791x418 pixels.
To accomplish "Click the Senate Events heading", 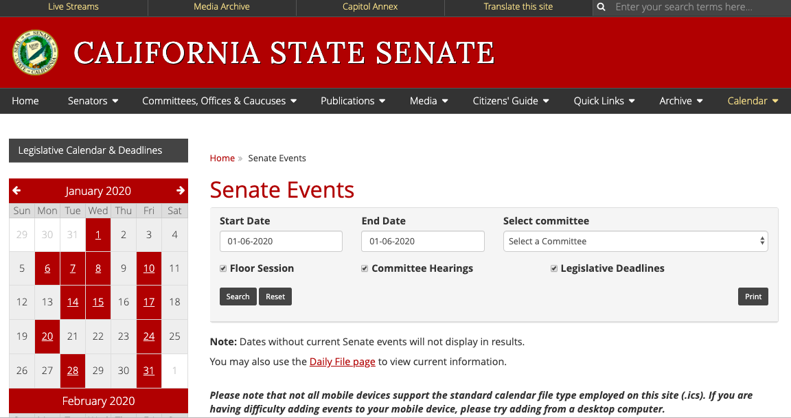I will click(282, 190).
